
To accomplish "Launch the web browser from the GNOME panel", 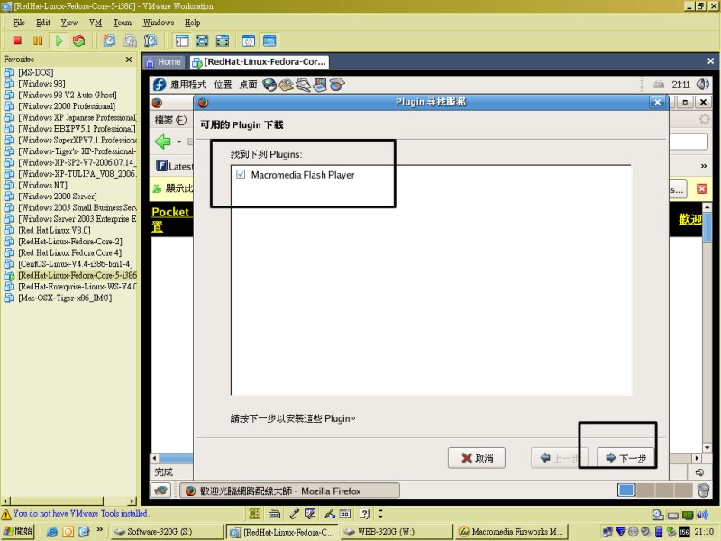I will pyautogui.click(x=269, y=85).
